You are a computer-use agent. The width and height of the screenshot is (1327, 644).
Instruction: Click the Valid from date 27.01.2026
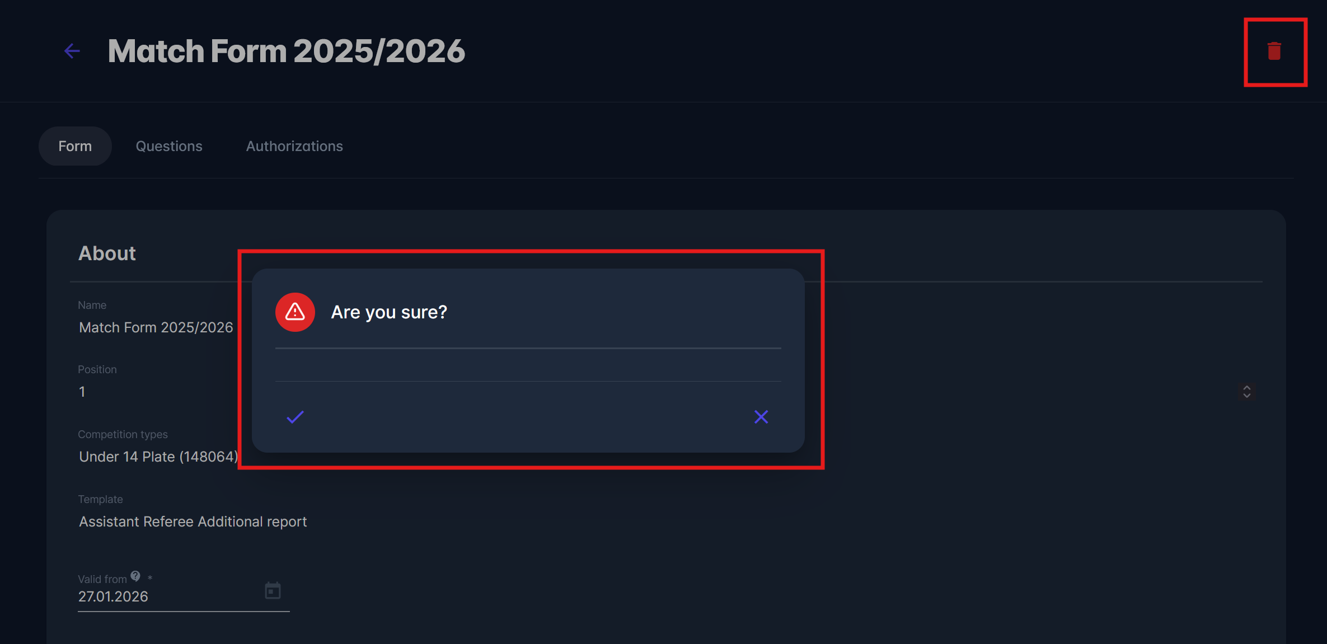tap(113, 596)
